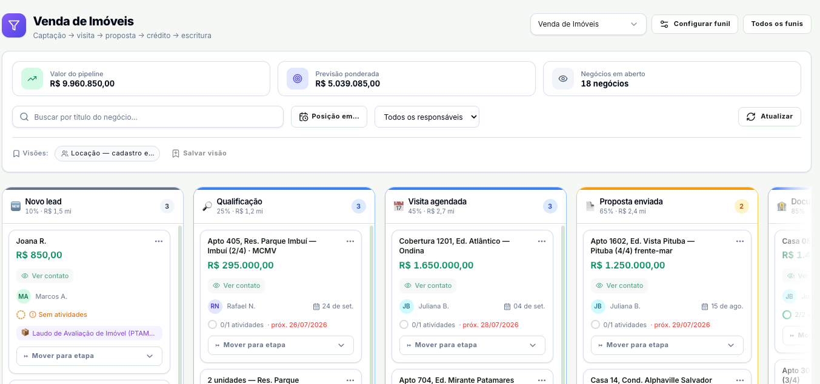Click the open deals eye icon
Viewport: 820px width, 384px height.
tap(563, 79)
